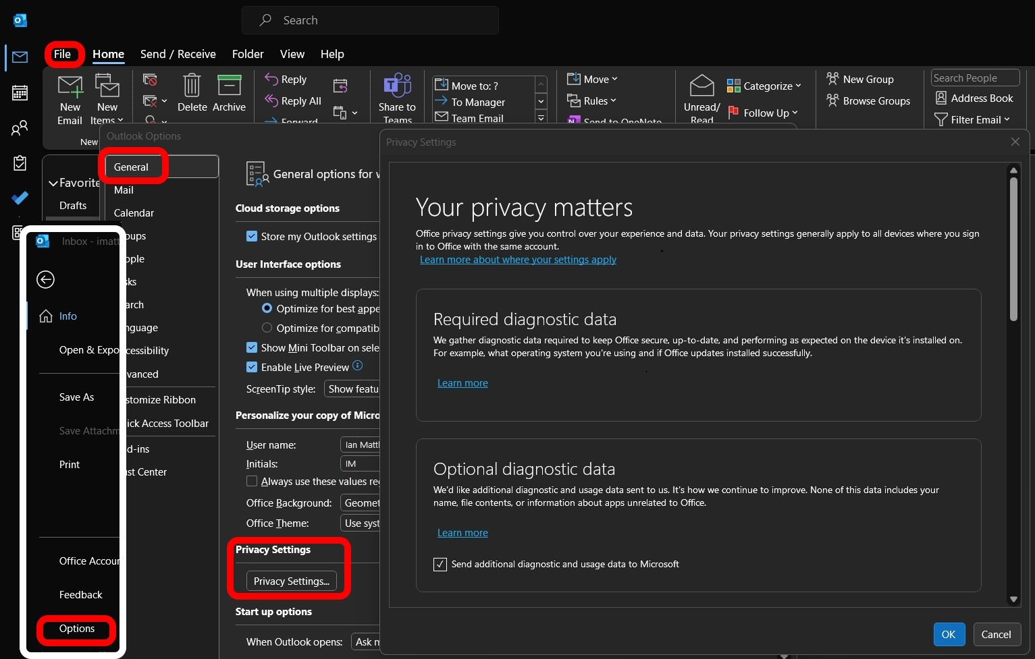The width and height of the screenshot is (1035, 659).
Task: Click the back arrow in File menu
Action: (45, 279)
